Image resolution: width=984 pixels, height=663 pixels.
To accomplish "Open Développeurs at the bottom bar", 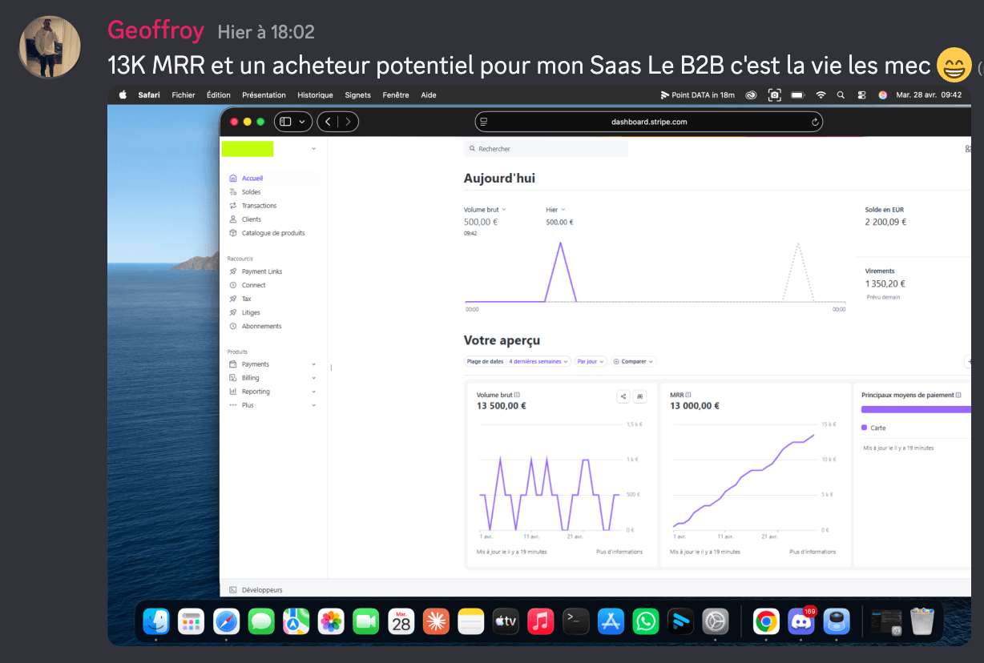I will point(256,590).
